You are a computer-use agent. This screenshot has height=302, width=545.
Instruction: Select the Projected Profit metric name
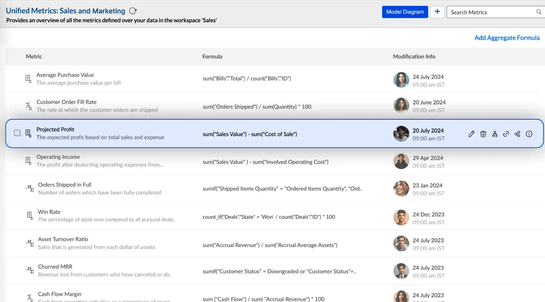55,130
